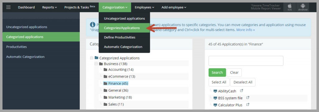This screenshot has width=319, height=112.
Task: Click the blue info icon in banner
Action: 93,25
